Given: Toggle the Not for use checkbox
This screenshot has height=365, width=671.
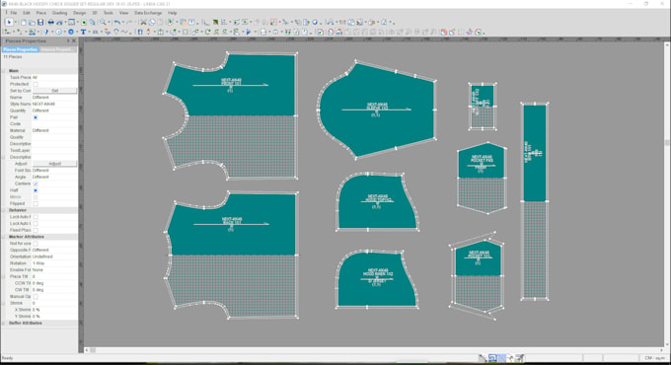Looking at the screenshot, I should pos(36,244).
